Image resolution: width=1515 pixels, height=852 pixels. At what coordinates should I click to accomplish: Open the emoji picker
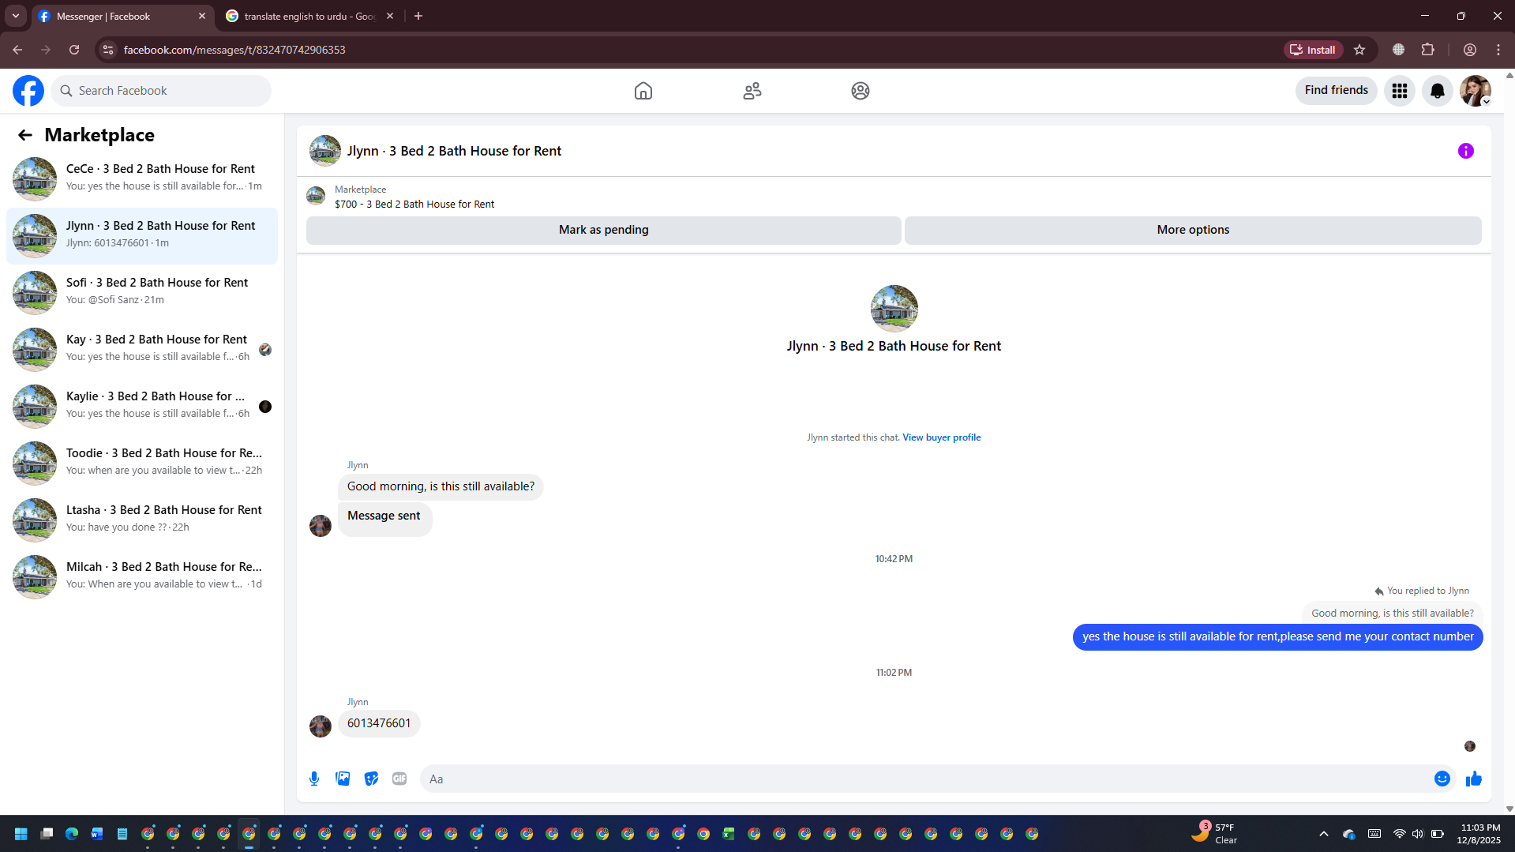pos(1442,779)
